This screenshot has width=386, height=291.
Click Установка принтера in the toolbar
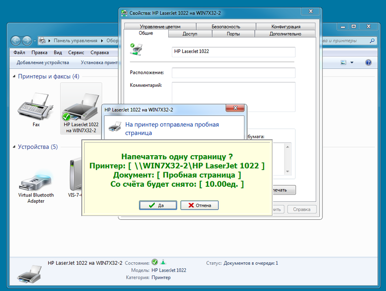coord(99,63)
